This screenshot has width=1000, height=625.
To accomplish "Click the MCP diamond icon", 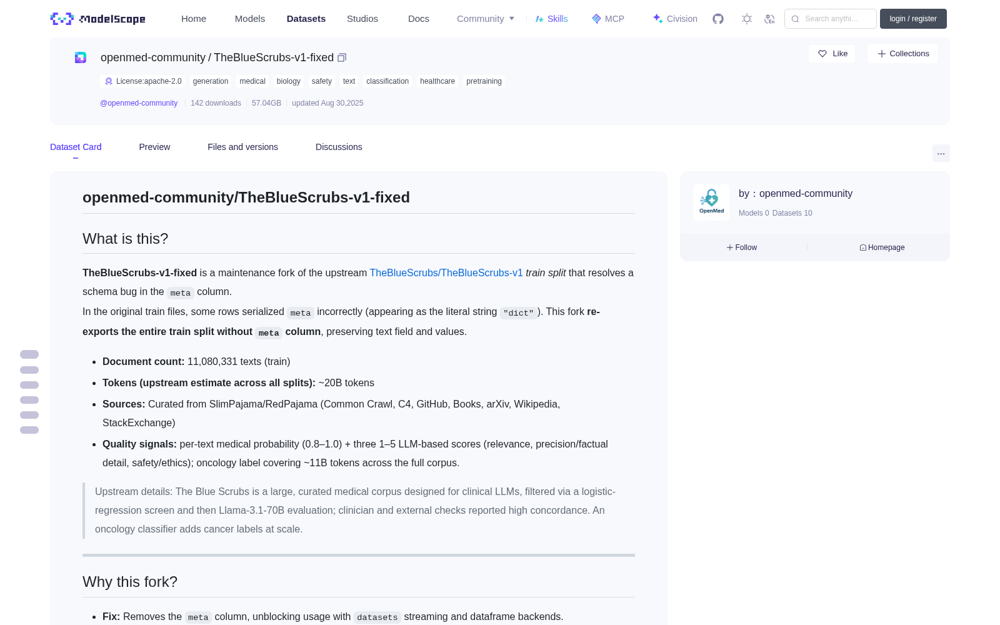I will click(596, 19).
